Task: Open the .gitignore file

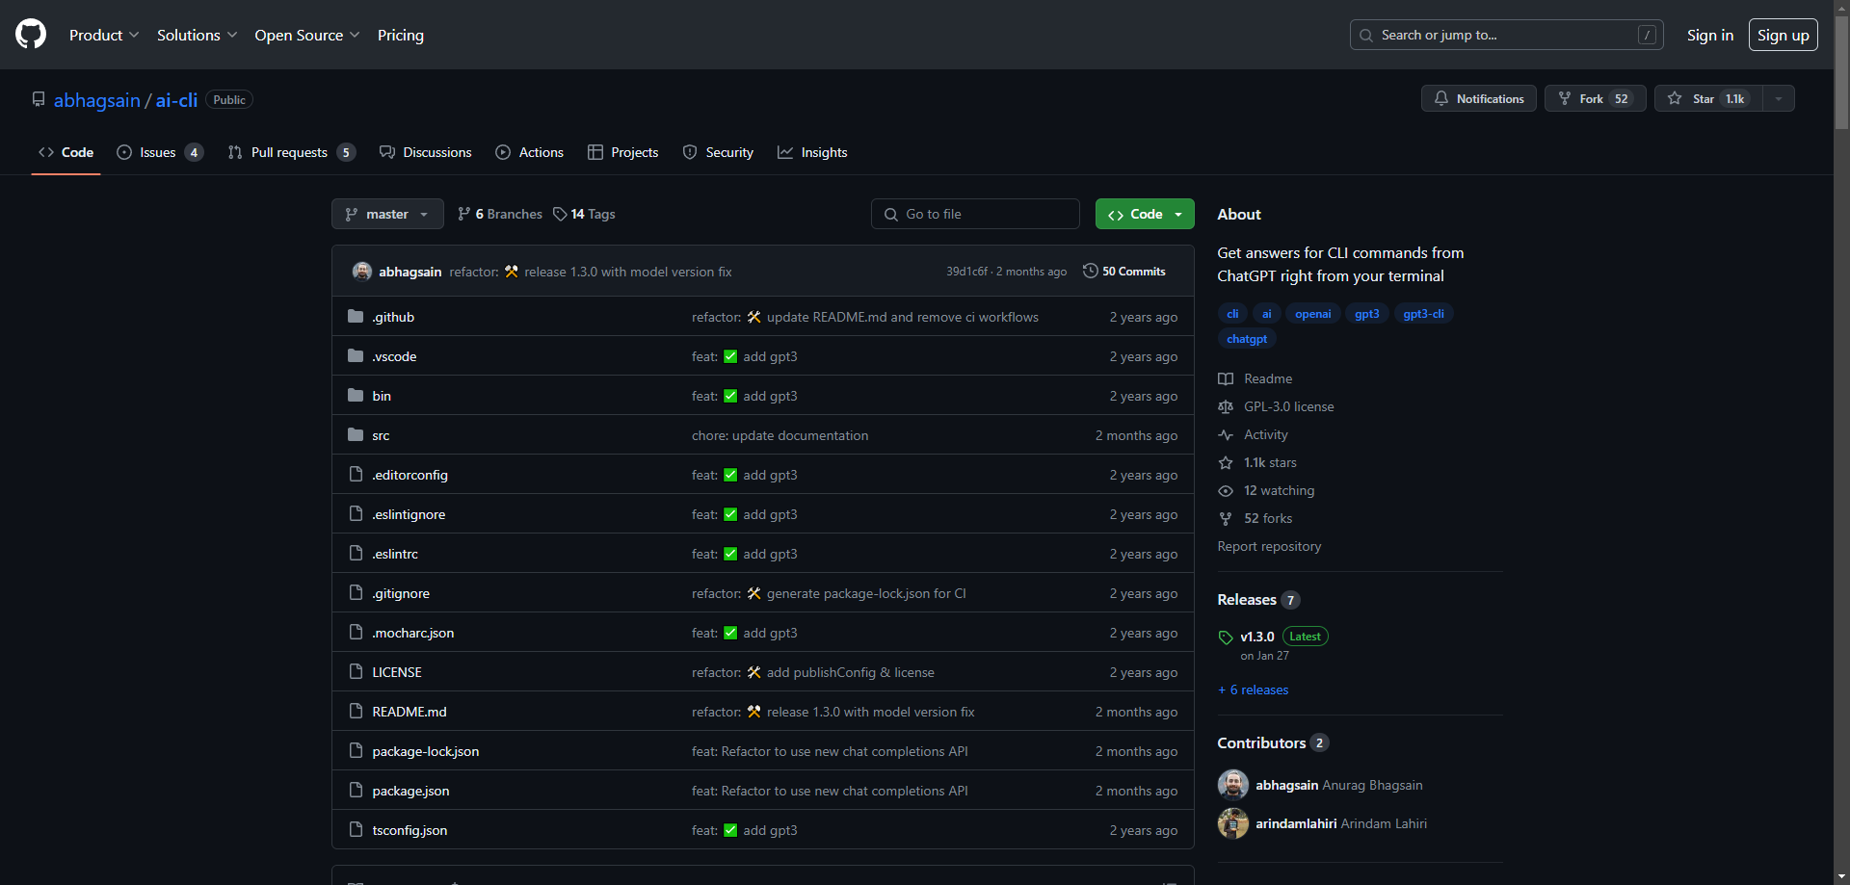Action: 401,593
